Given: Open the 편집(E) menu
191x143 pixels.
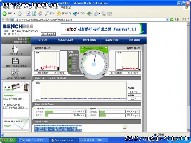Looking at the screenshot, I should pyautogui.click(x=17, y=8).
